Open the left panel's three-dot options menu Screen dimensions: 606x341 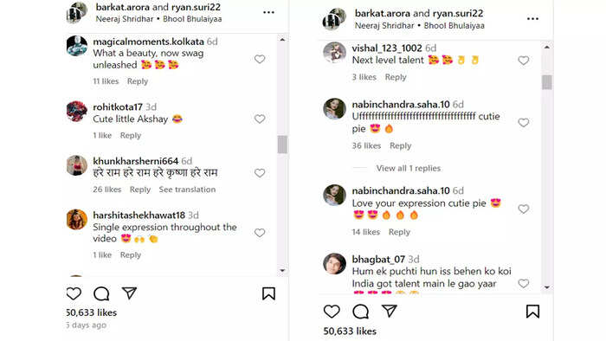point(268,12)
